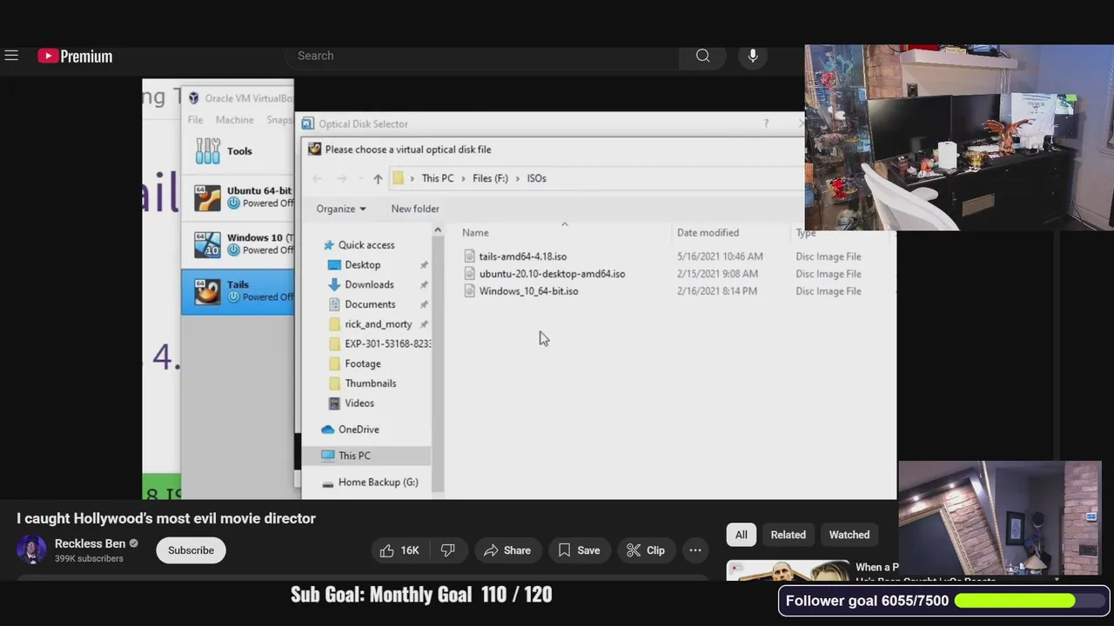Select Tools in VirtualBox sidebar
This screenshot has width=1114, height=626.
(x=238, y=151)
